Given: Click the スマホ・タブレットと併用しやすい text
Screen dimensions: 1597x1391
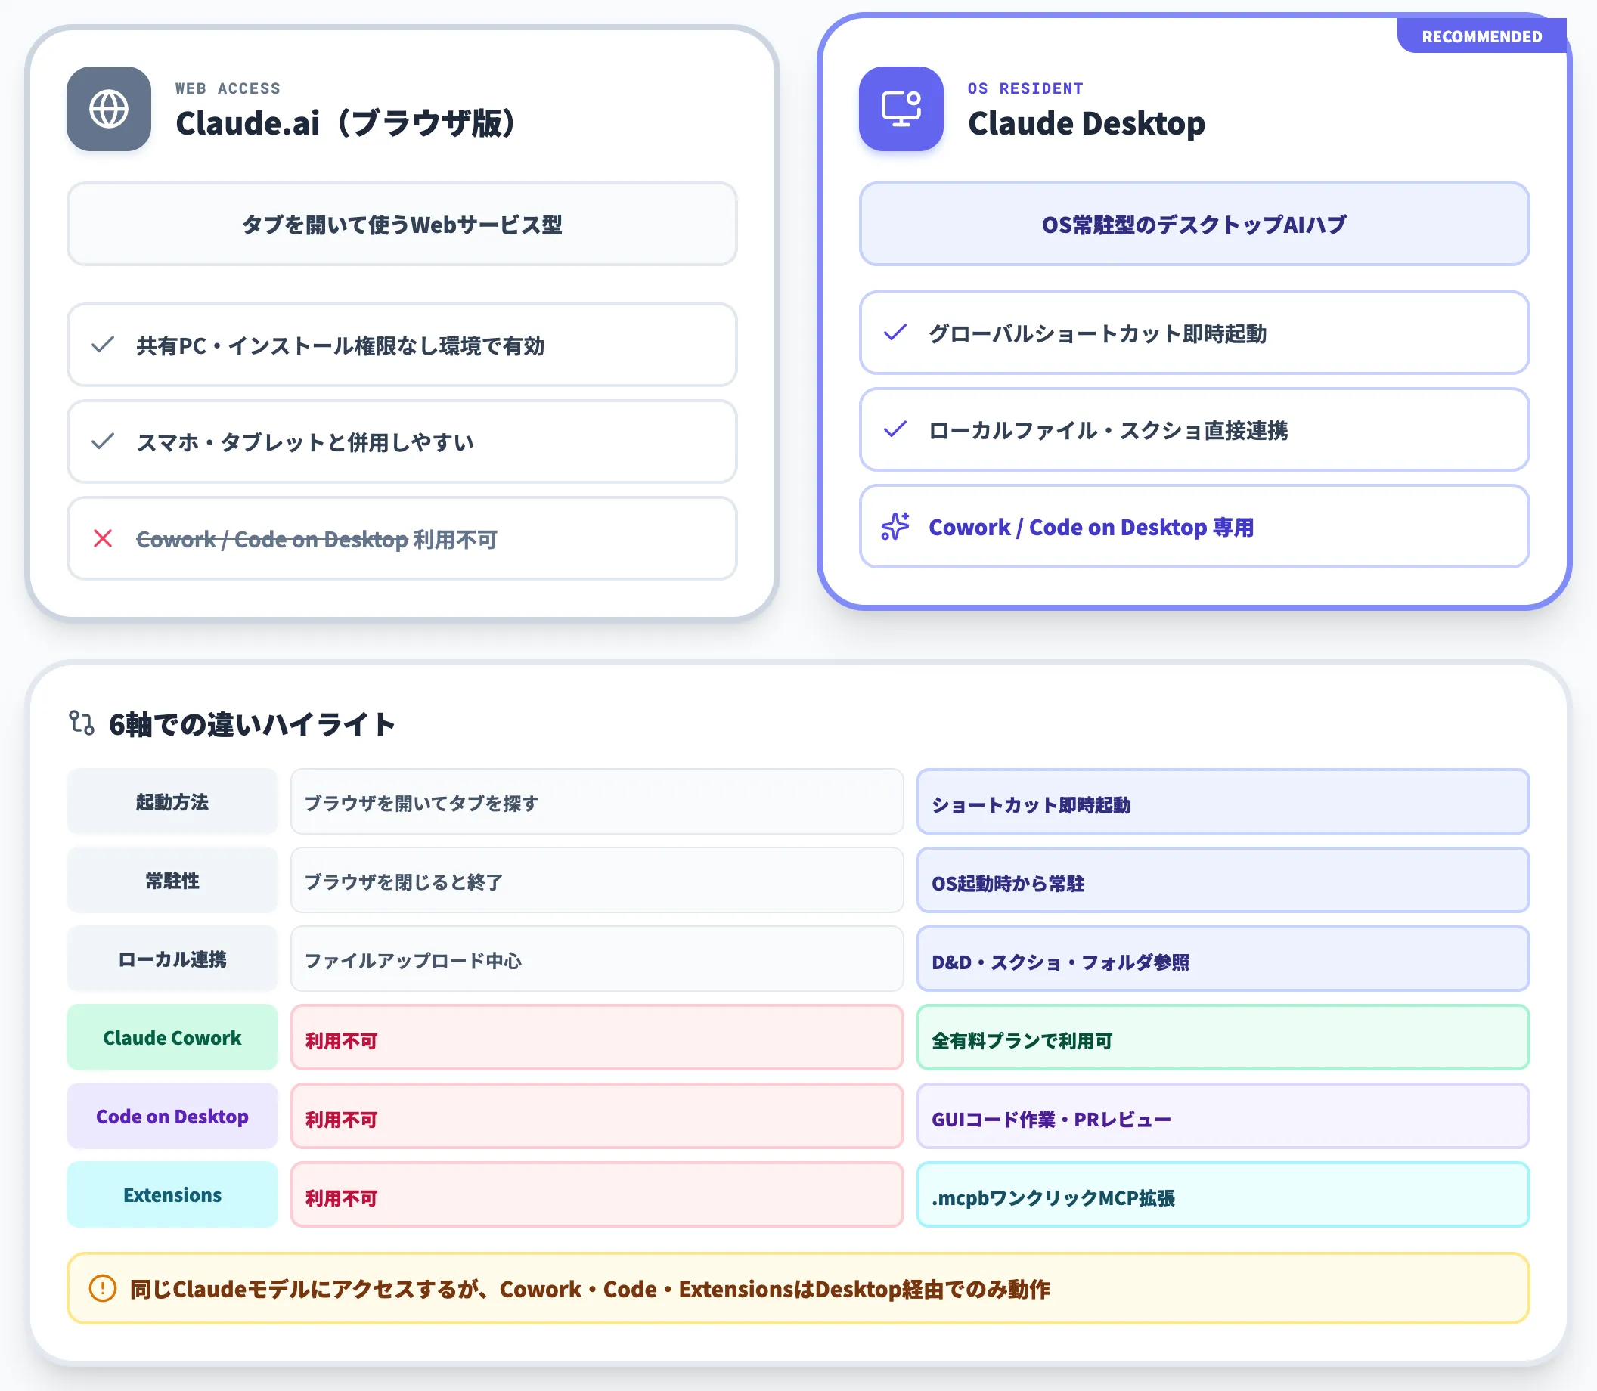Looking at the screenshot, I should click(x=305, y=442).
